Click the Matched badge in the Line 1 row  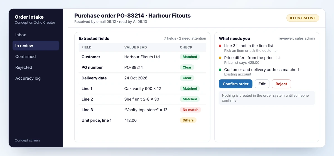pos(190,89)
